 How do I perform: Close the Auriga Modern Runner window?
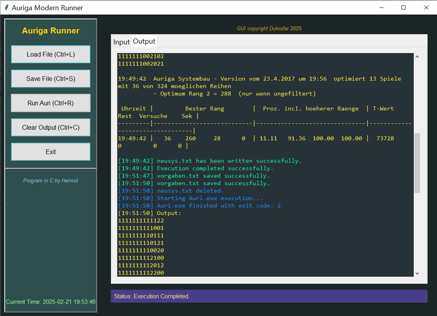[x=426, y=7]
